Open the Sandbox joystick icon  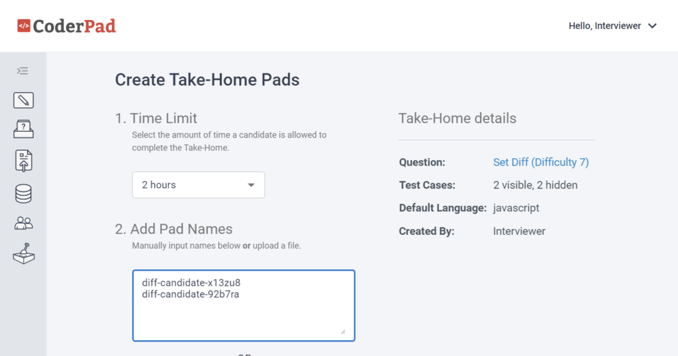coord(23,253)
